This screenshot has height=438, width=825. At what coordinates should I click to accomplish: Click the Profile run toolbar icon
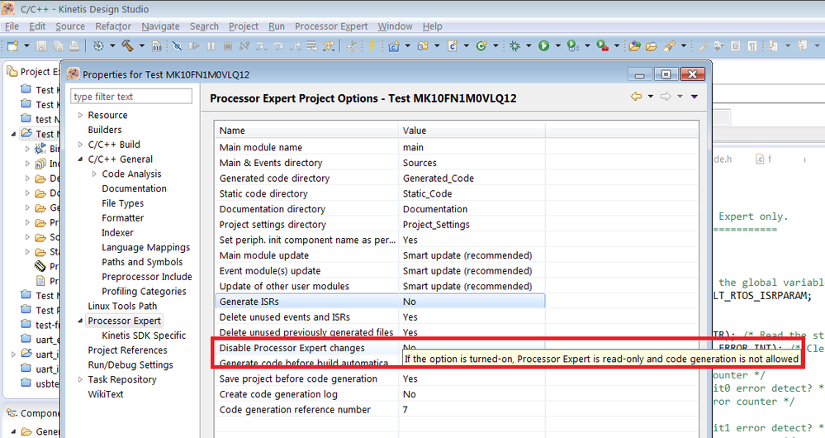[x=573, y=46]
